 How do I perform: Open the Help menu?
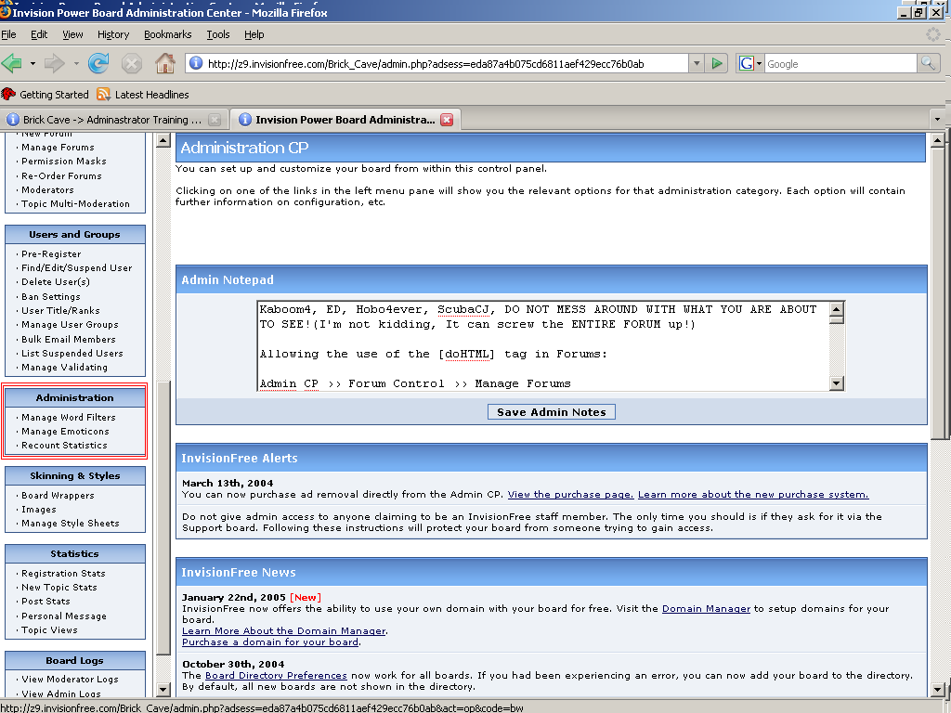point(254,34)
